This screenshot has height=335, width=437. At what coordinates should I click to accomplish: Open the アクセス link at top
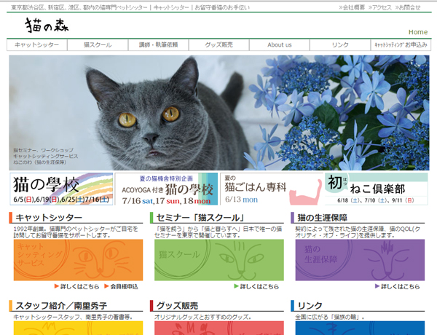tap(381, 7)
